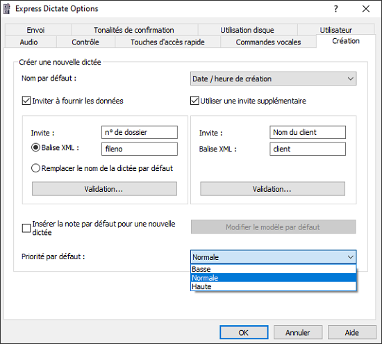Screen dimensions: 382x344
Task: Click Validation button under fileno prompt
Action: [x=104, y=189]
